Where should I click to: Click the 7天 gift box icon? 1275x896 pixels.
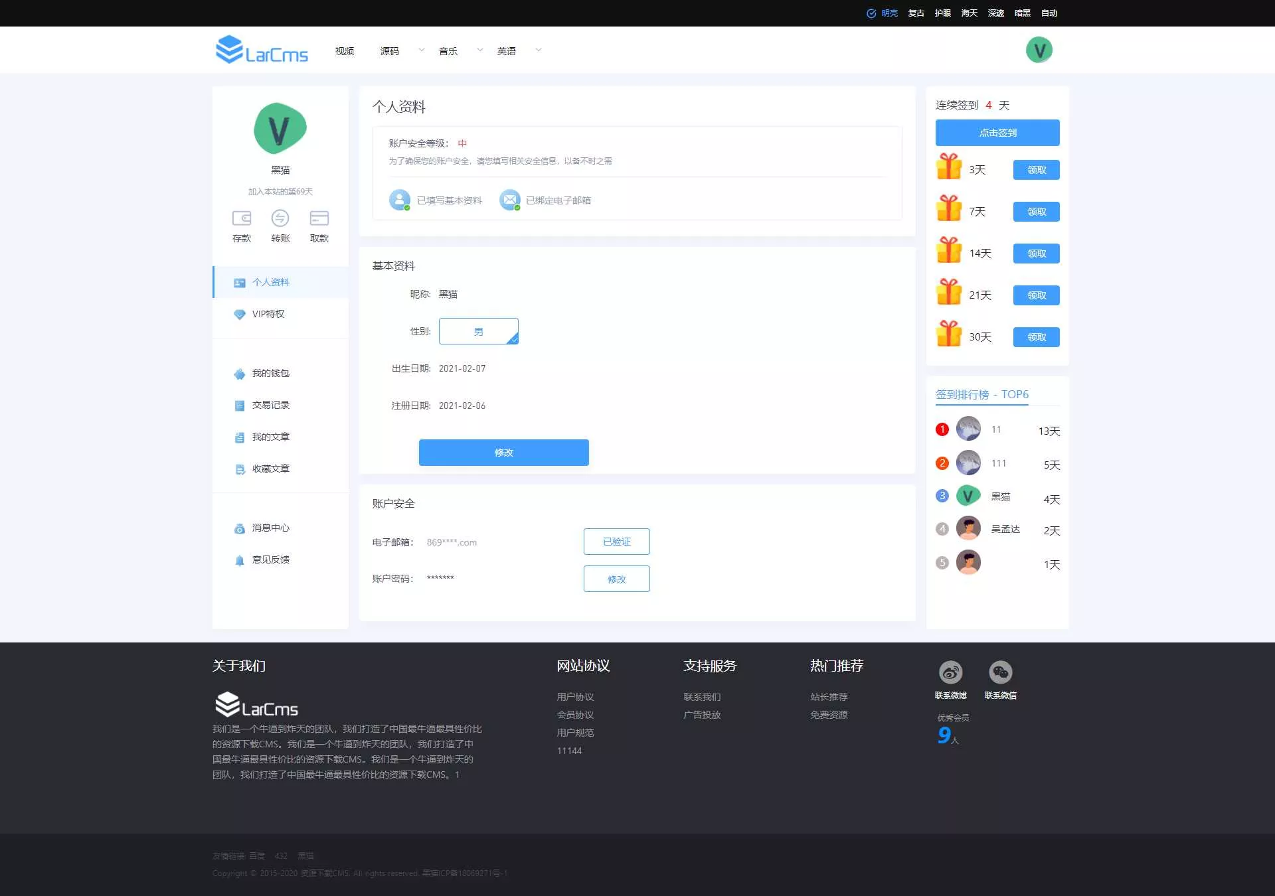[949, 208]
